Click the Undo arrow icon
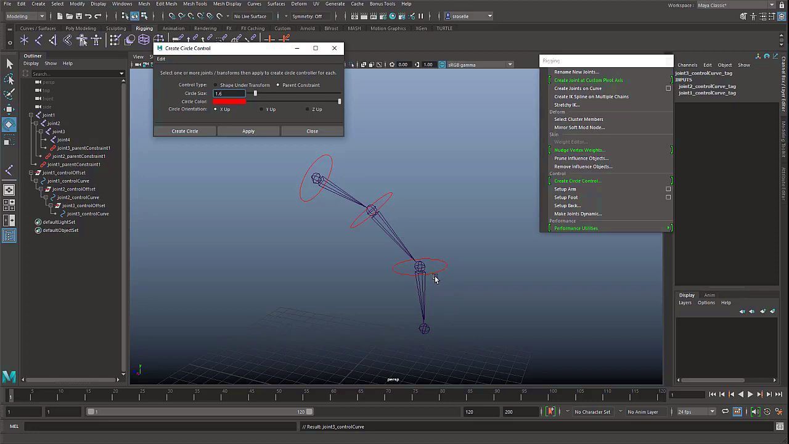Viewport: 789px width, 444px height. (x=89, y=16)
